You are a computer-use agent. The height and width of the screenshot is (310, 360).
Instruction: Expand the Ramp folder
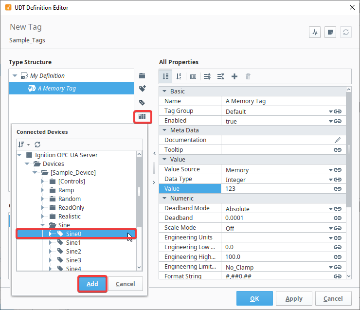[42, 190]
